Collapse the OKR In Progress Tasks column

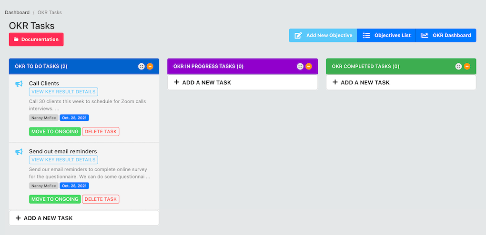coord(308,66)
